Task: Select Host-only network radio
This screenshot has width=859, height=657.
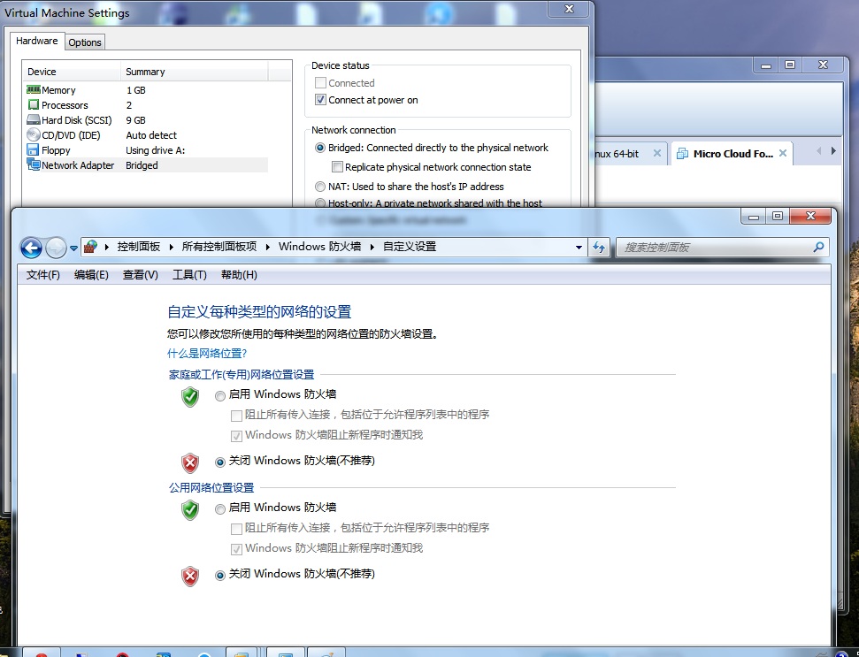Action: pyautogui.click(x=320, y=203)
